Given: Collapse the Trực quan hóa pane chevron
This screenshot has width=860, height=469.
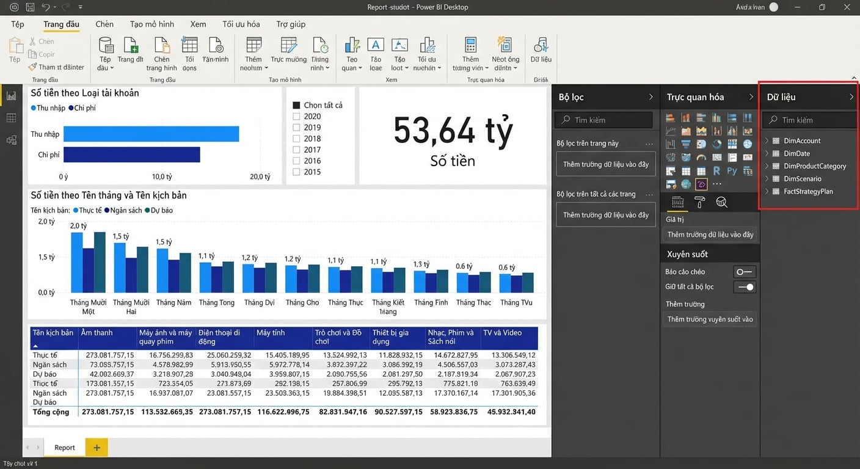Looking at the screenshot, I should click(x=751, y=96).
